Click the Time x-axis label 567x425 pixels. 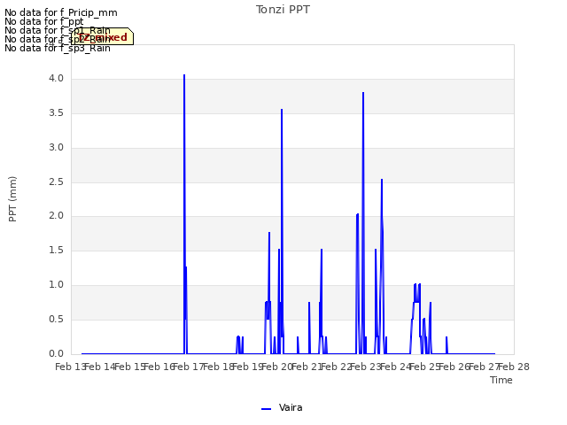pyautogui.click(x=501, y=380)
